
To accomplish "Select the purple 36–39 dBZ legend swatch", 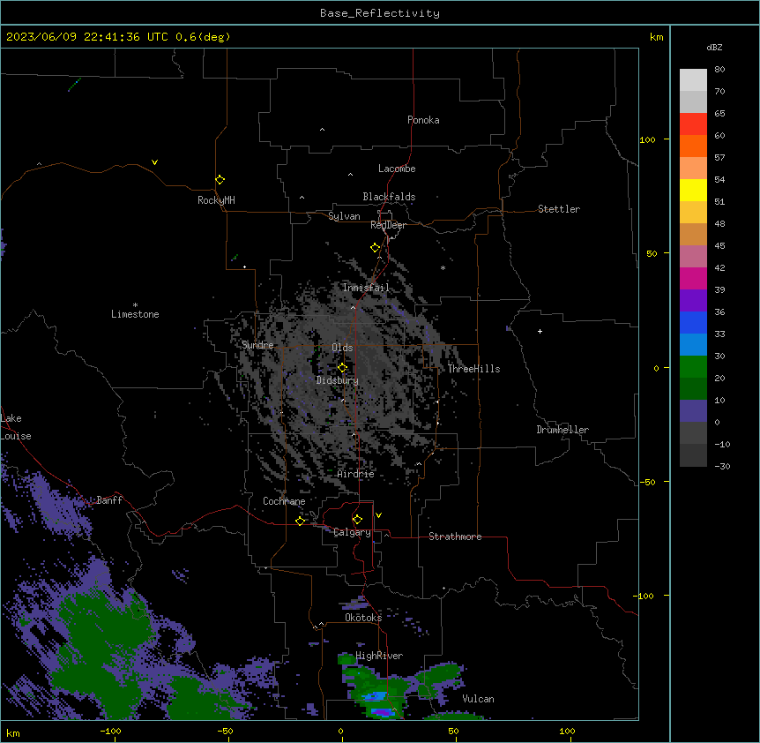I will pos(693,301).
